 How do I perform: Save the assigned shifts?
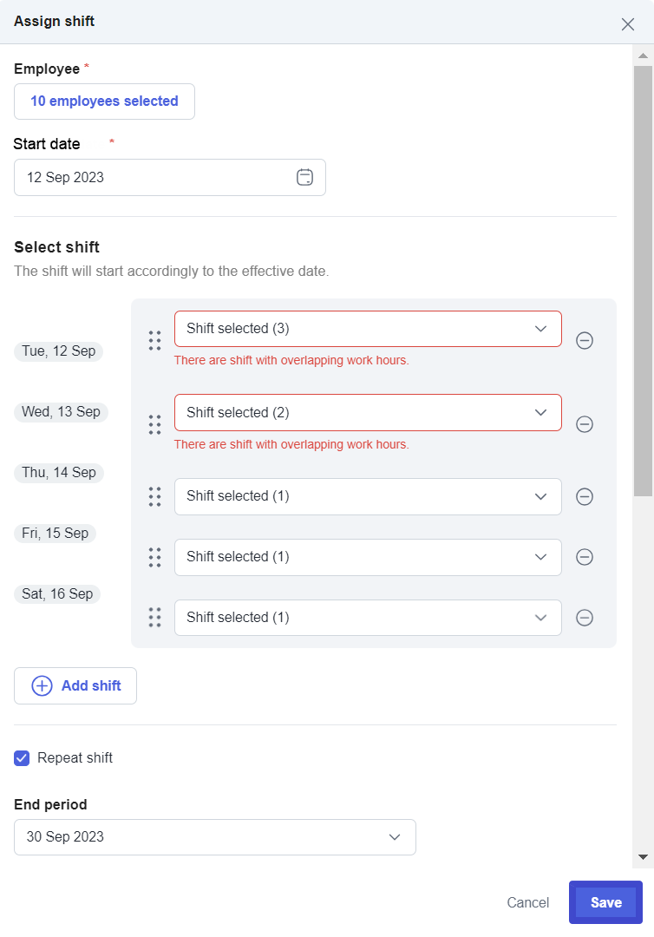(605, 902)
